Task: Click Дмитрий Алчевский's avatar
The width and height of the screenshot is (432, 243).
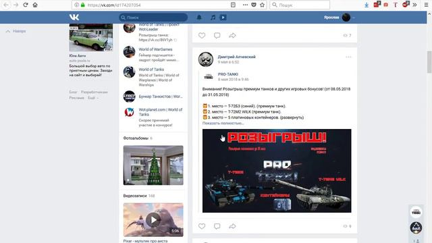Action: 205,59
